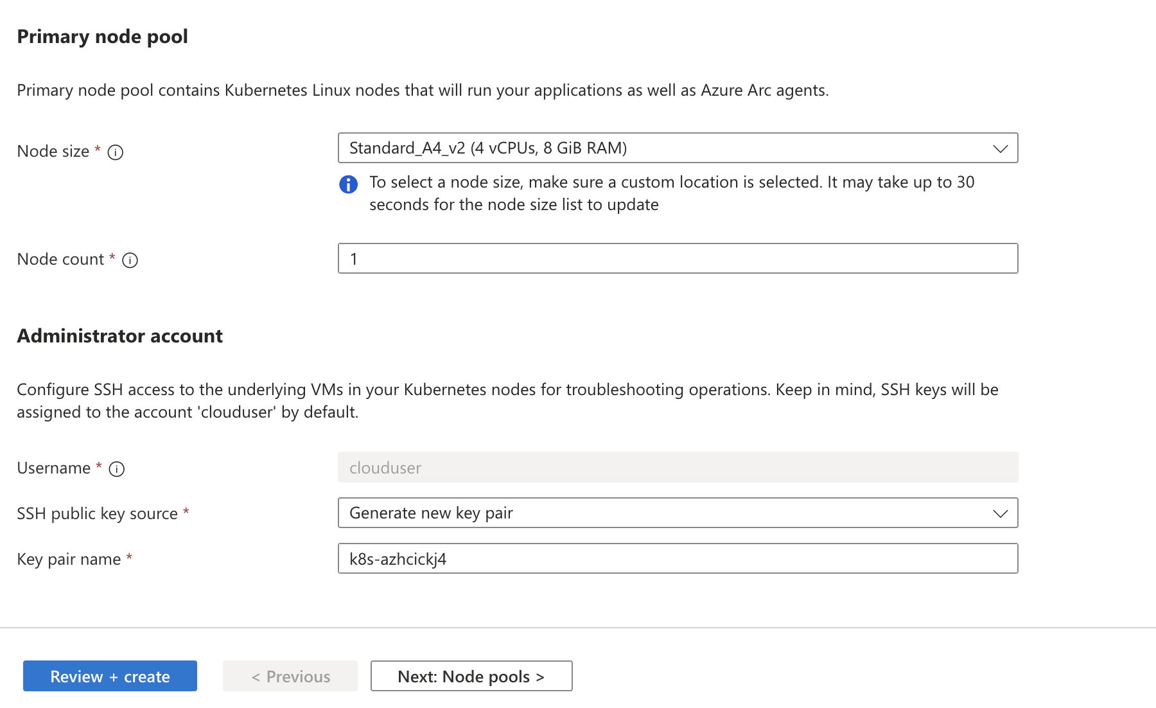Select the Primary node pool heading
The height and width of the screenshot is (708, 1156).
point(102,37)
